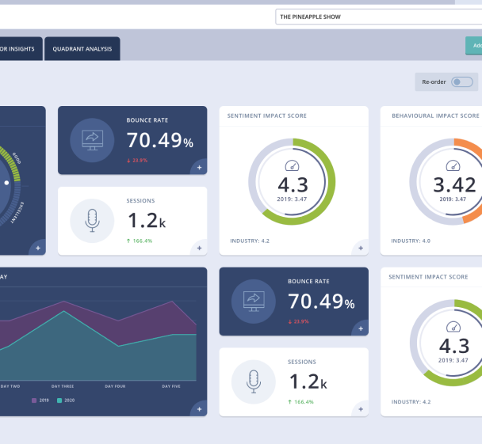
Task: Expand the lower Bounce Rate card plus
Action: tap(361, 328)
